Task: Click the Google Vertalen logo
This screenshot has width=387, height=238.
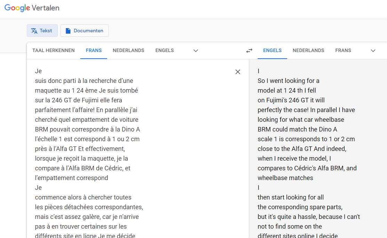Action: pos(32,8)
